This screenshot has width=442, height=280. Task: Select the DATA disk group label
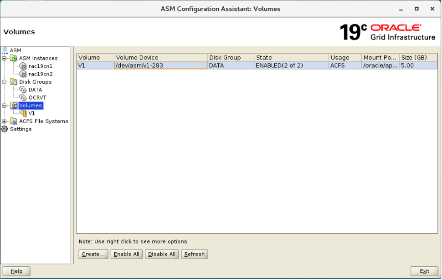35,90
